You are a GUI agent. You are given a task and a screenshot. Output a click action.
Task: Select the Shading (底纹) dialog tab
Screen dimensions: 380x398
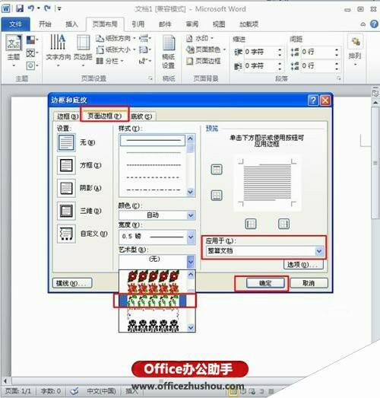[141, 116]
